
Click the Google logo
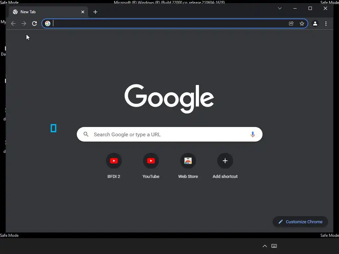tap(169, 99)
